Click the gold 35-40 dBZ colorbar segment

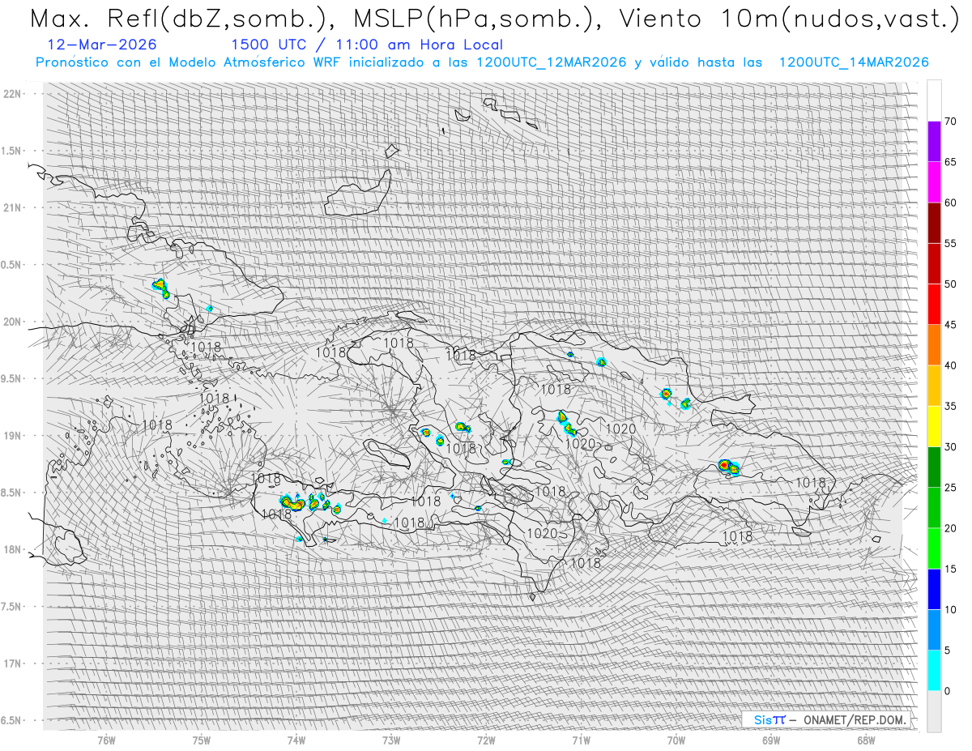click(x=934, y=386)
